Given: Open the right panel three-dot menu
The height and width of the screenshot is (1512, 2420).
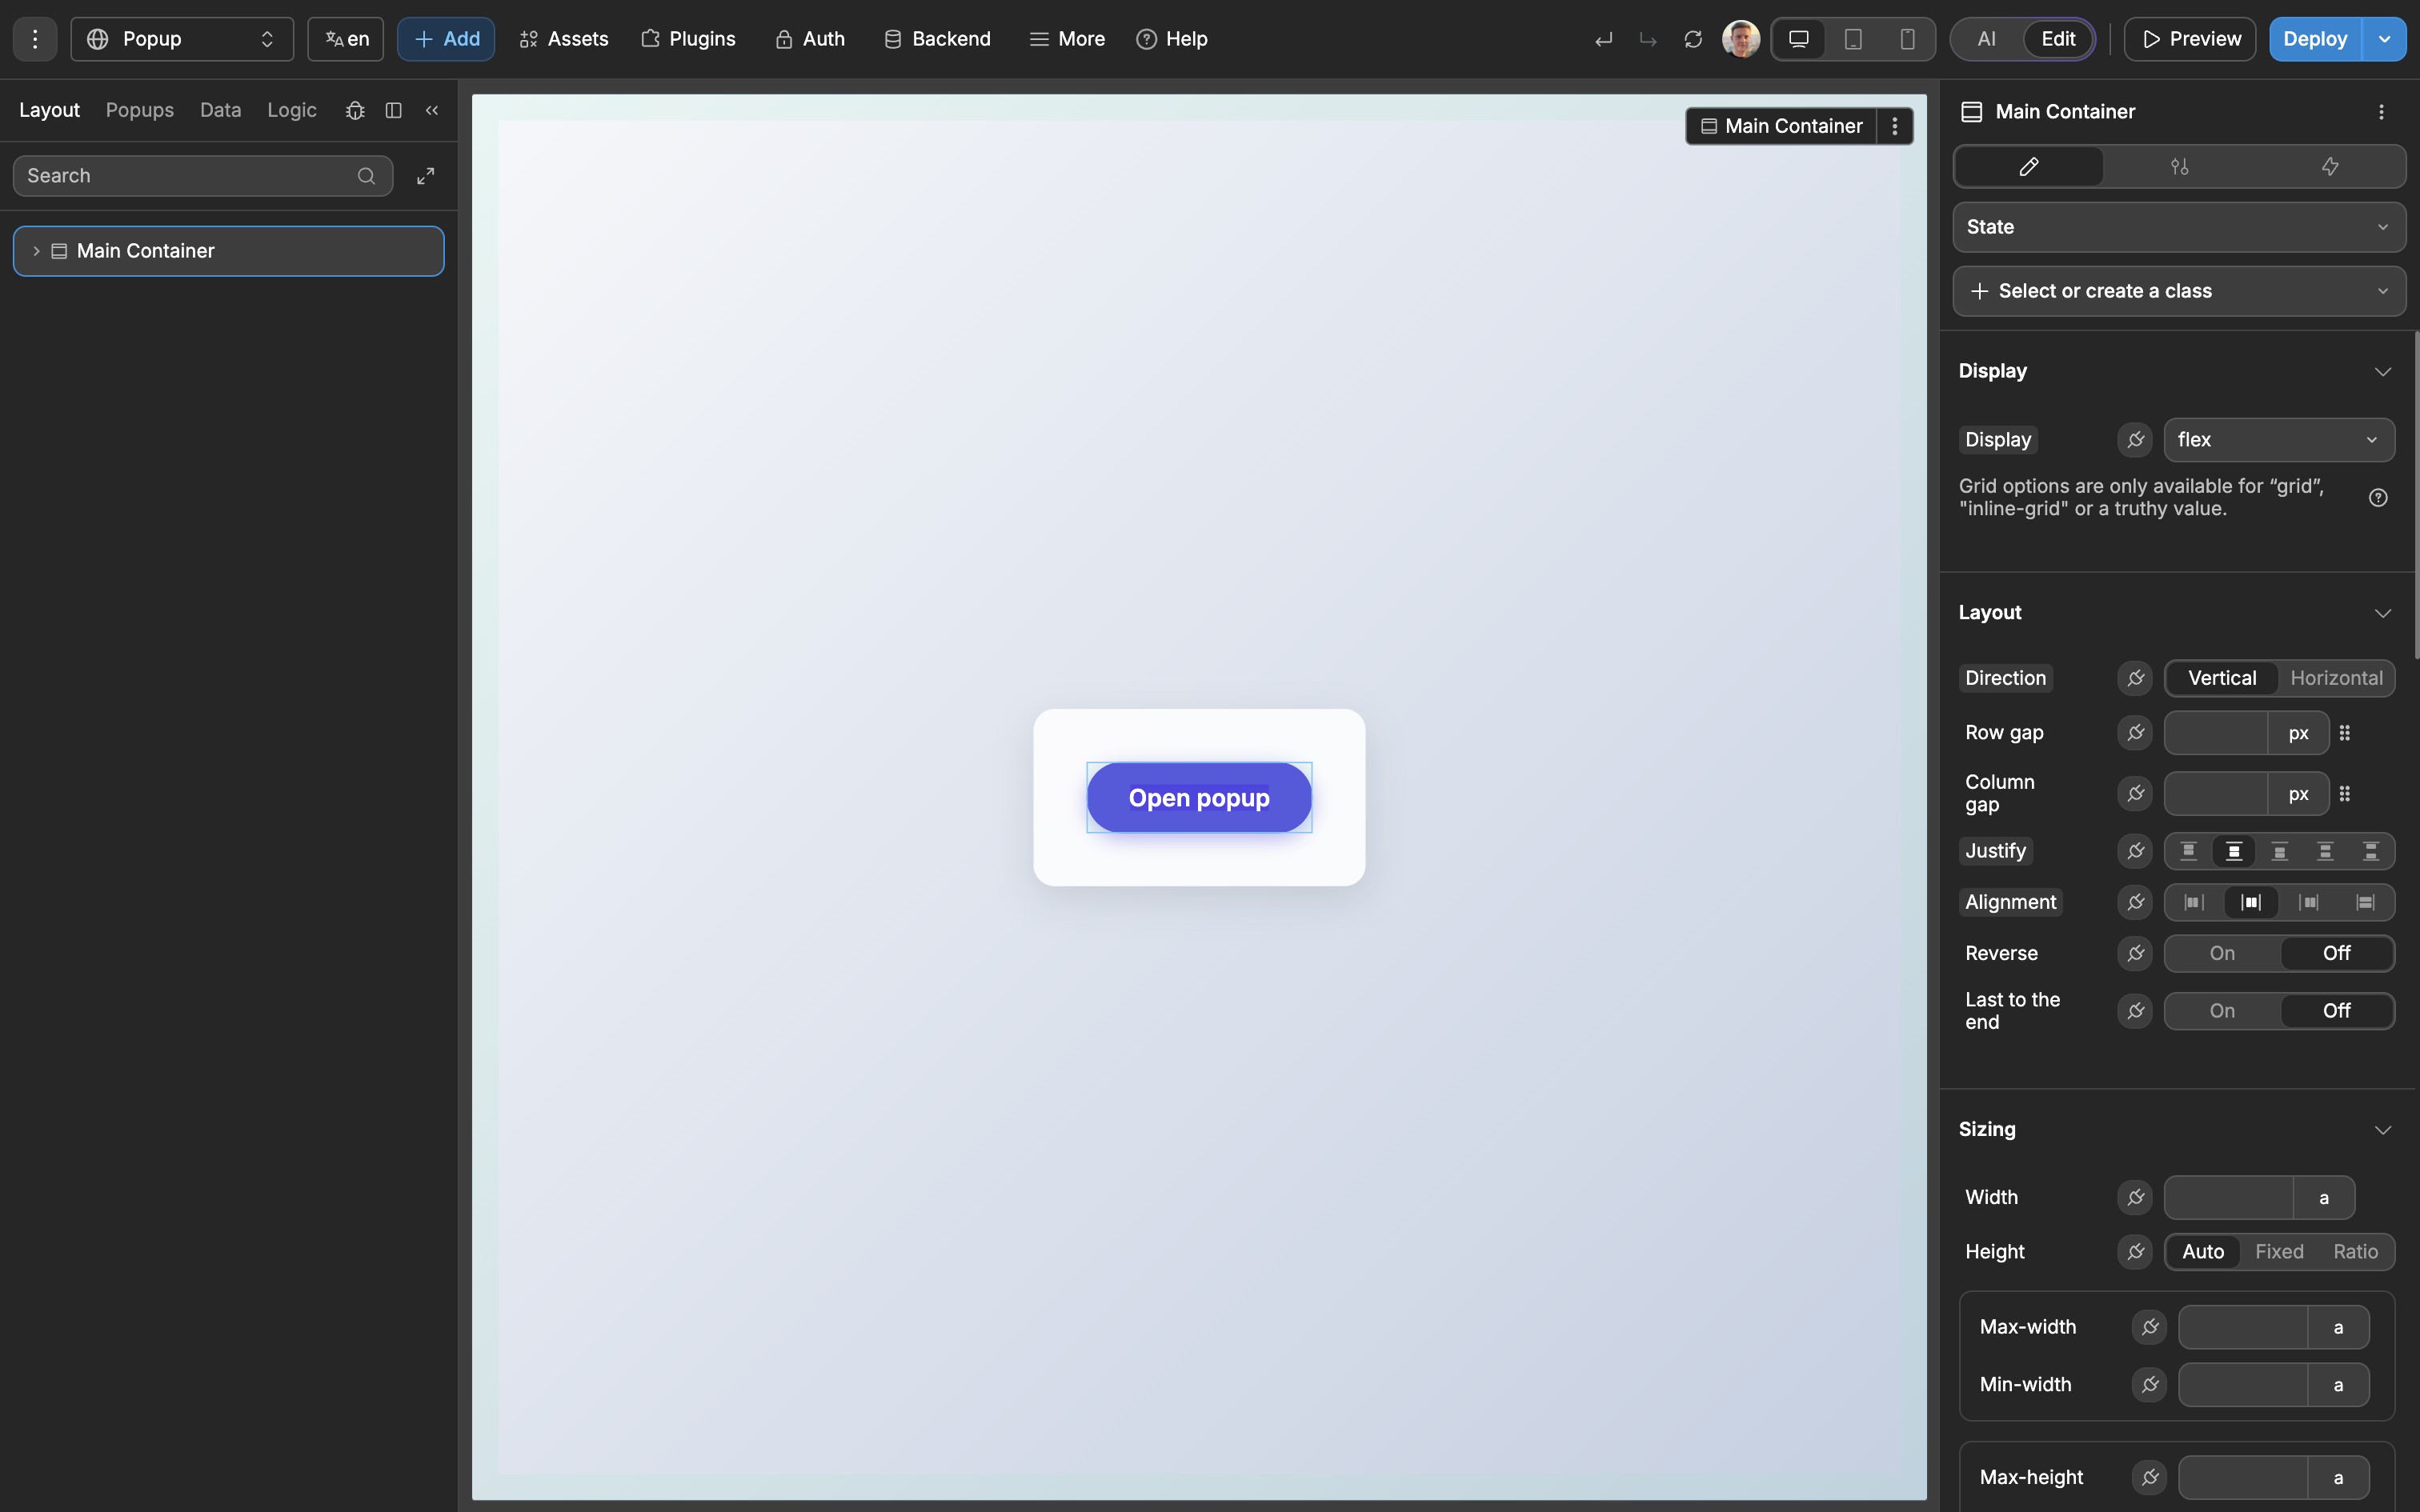Looking at the screenshot, I should [x=2381, y=112].
